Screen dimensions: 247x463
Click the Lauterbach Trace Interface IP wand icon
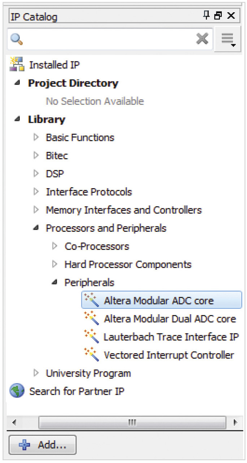point(91,337)
